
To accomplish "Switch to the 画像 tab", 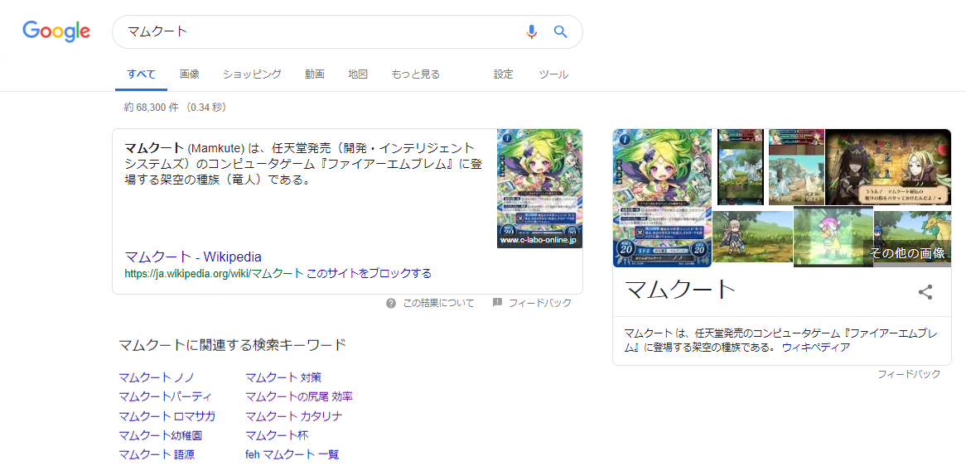I will pos(190,74).
